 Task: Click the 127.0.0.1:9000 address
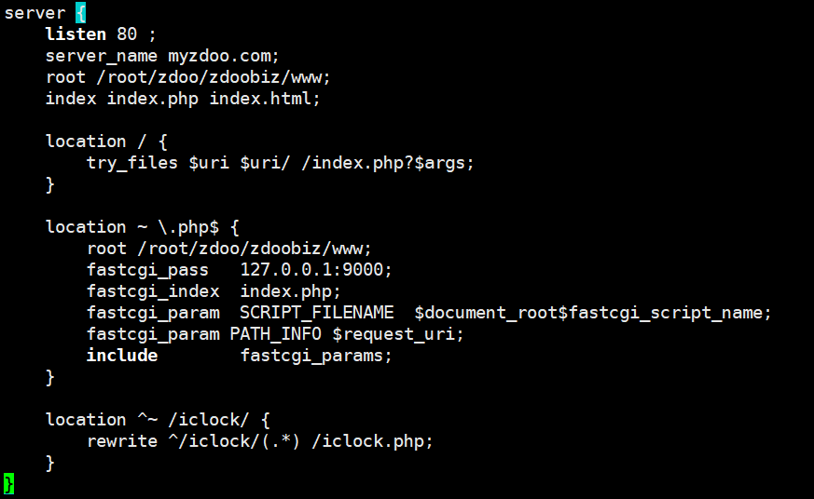[316, 270]
